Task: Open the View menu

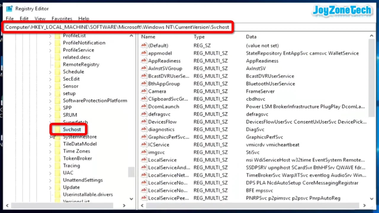Action: pos(40,18)
